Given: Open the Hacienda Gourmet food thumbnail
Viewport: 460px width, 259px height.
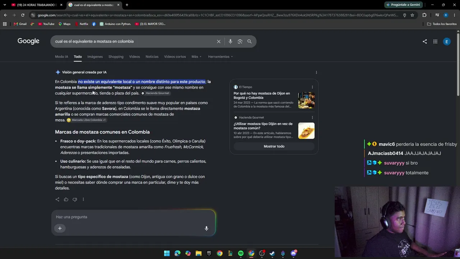Looking at the screenshot, I should (306, 131).
